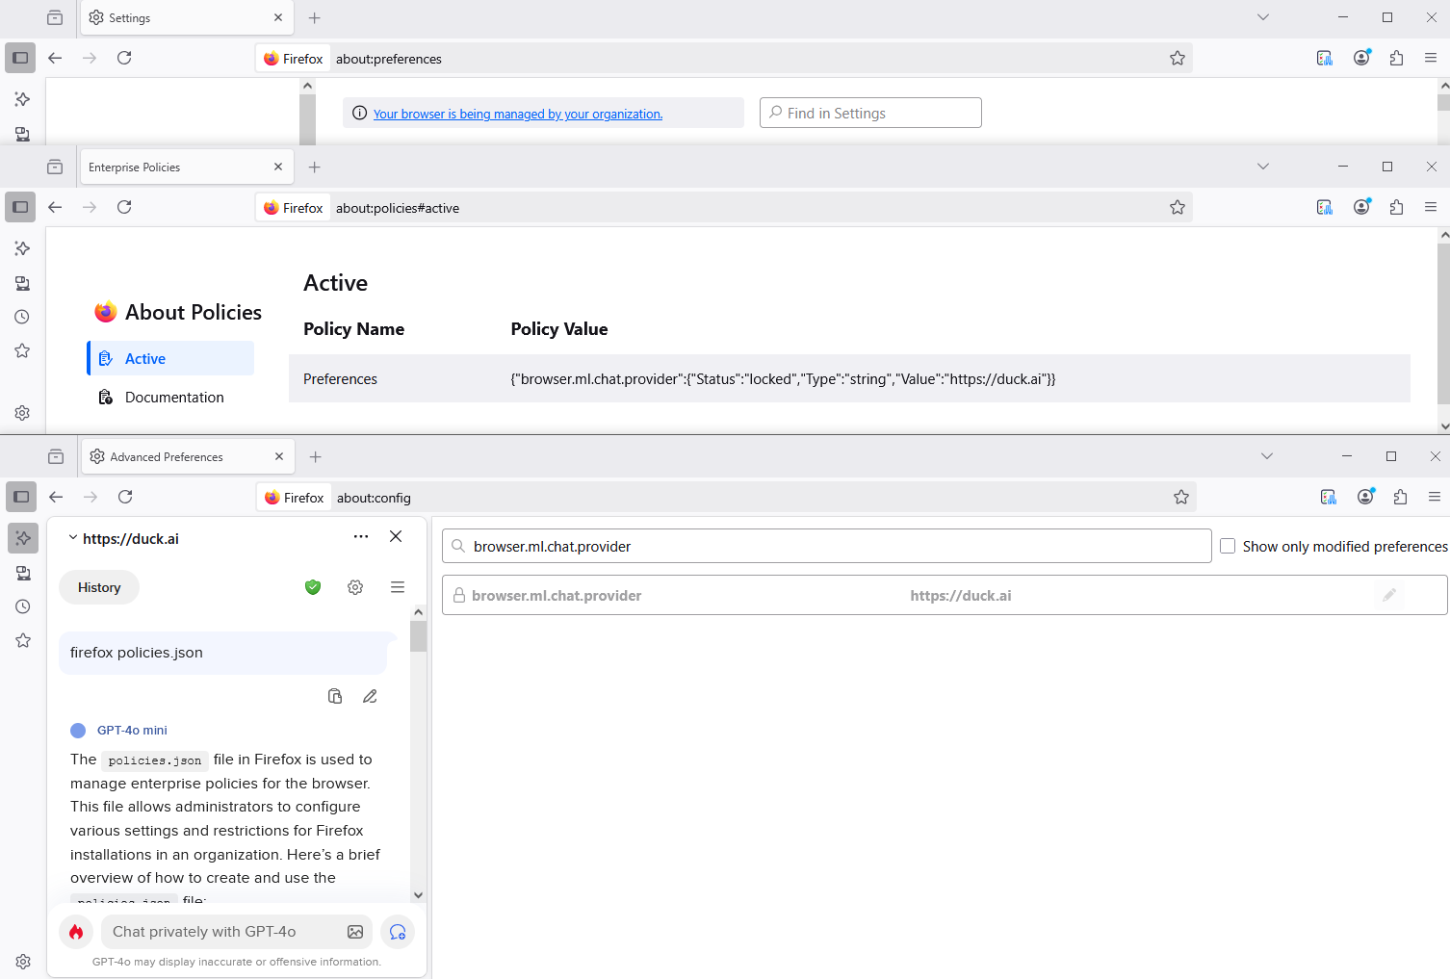Select Preferences policy name cell
Image resolution: width=1450 pixels, height=979 pixels.
coord(340,379)
